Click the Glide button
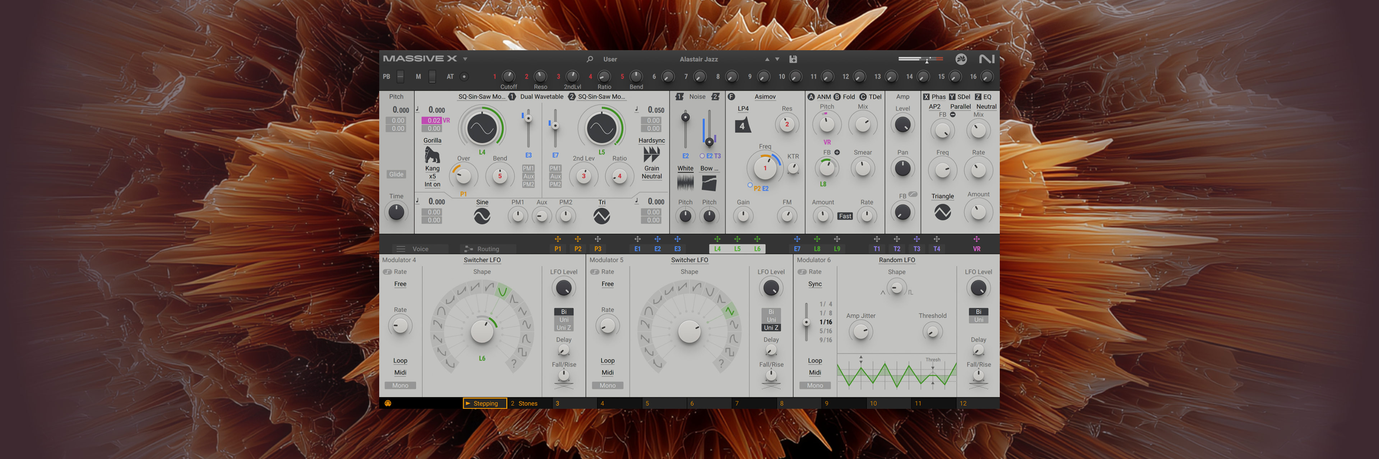Image resolution: width=1379 pixels, height=459 pixels. [x=396, y=174]
